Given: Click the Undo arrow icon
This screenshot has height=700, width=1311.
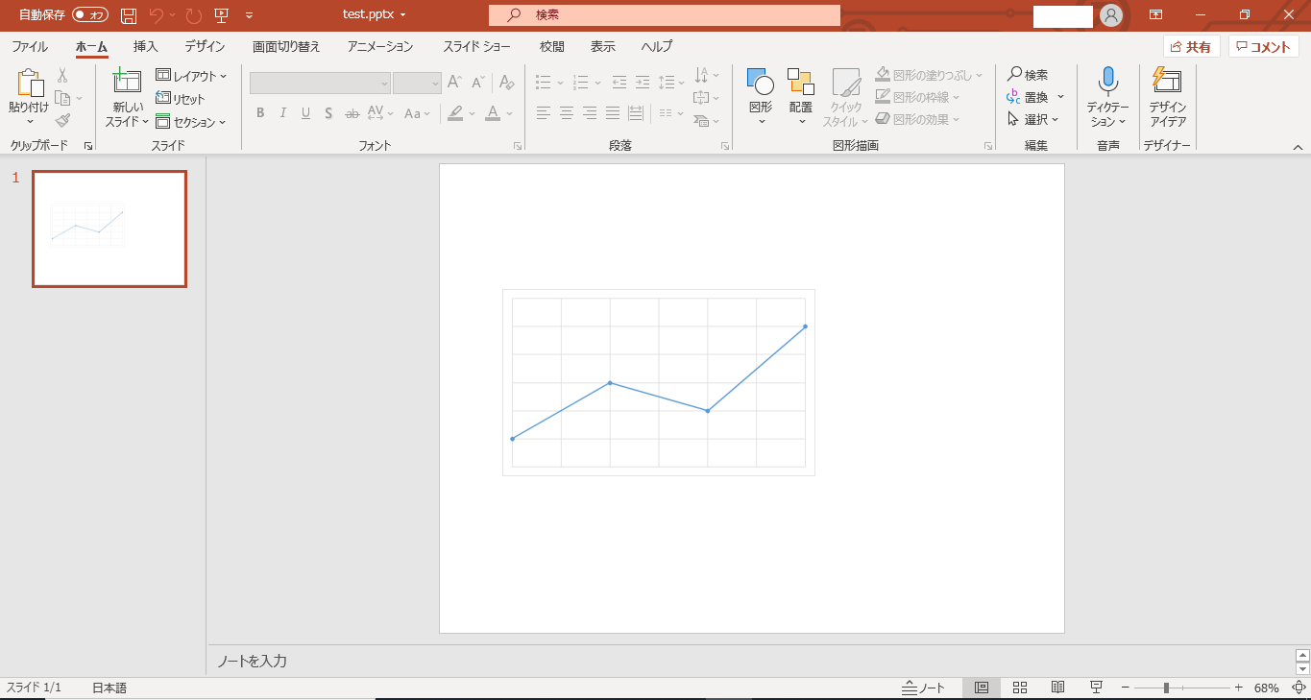Looking at the screenshot, I should (x=157, y=15).
